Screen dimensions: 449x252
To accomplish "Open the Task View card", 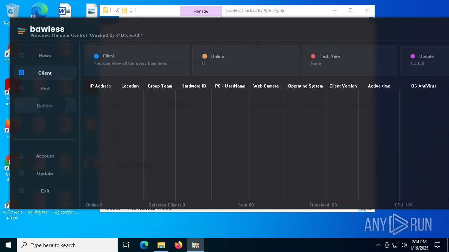I will point(349,60).
